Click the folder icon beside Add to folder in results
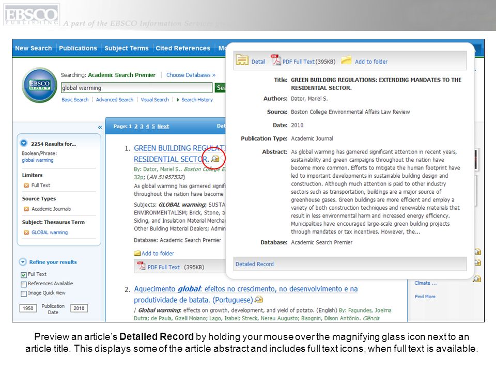496x372 pixels. pyautogui.click(x=137, y=253)
